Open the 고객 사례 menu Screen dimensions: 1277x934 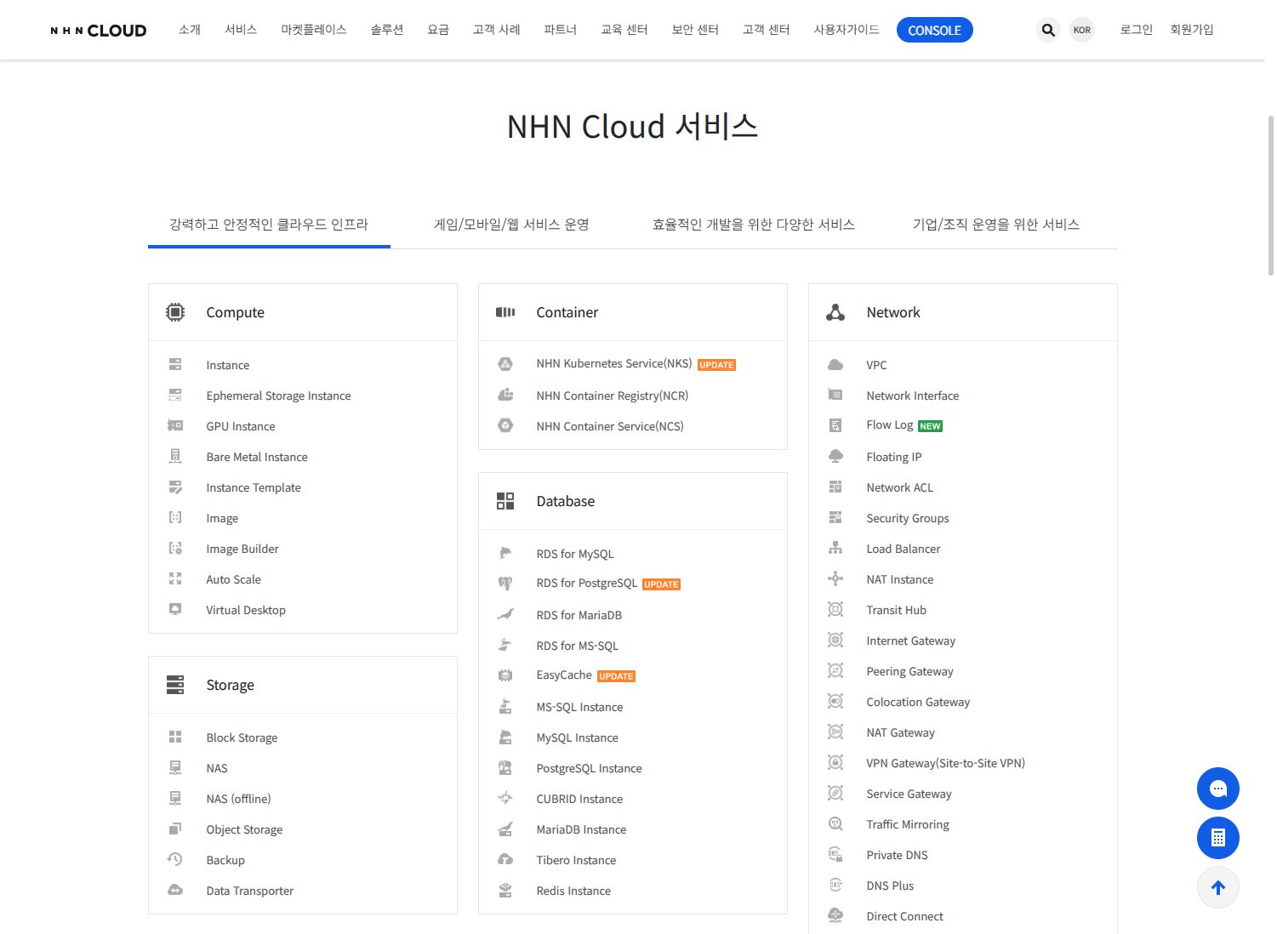tap(497, 30)
